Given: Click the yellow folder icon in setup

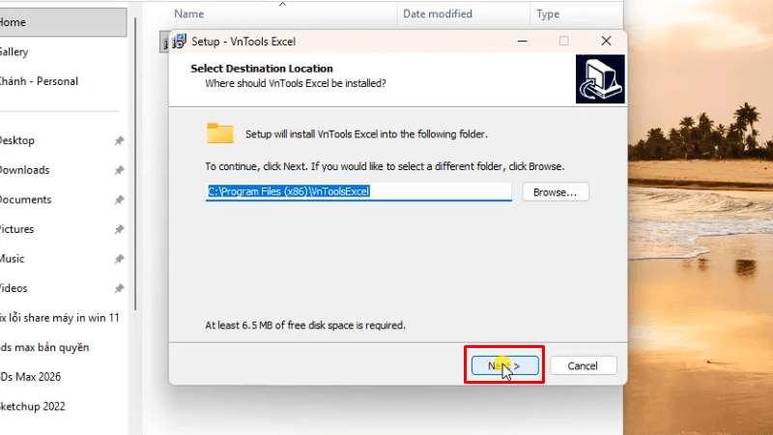Looking at the screenshot, I should click(x=220, y=133).
